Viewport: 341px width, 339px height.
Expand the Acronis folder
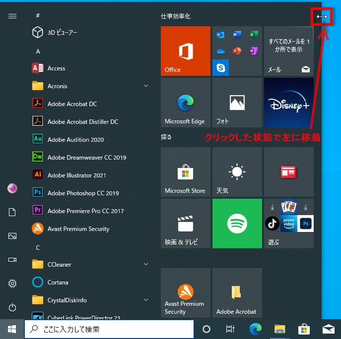point(146,86)
